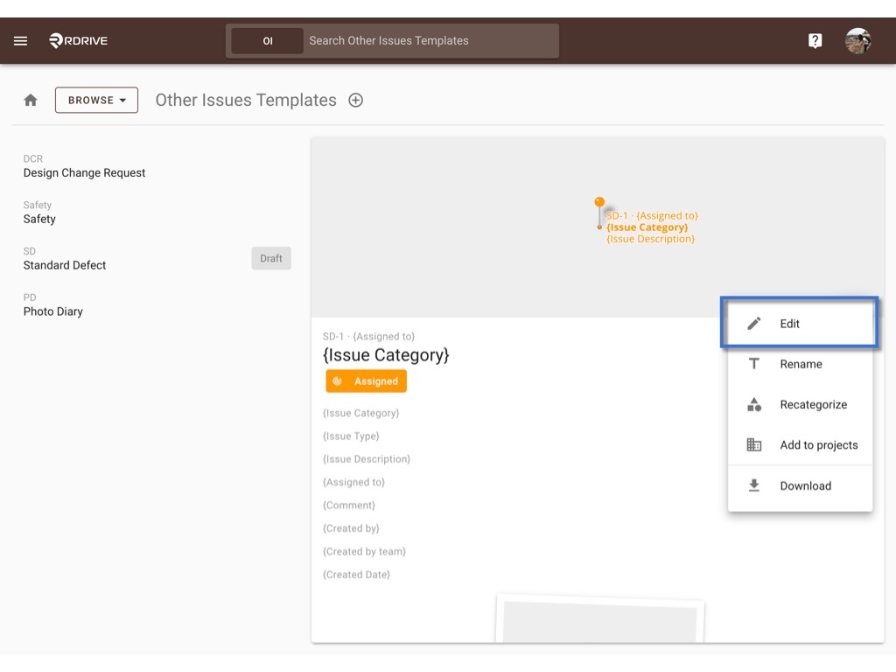Click the pencil icon beside Edit
The image size is (896, 672).
(x=754, y=324)
